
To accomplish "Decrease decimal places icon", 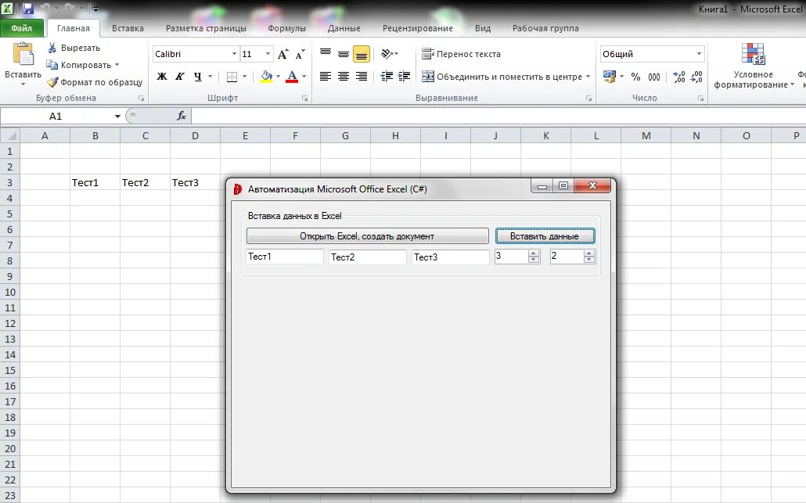I will pyautogui.click(x=696, y=77).
